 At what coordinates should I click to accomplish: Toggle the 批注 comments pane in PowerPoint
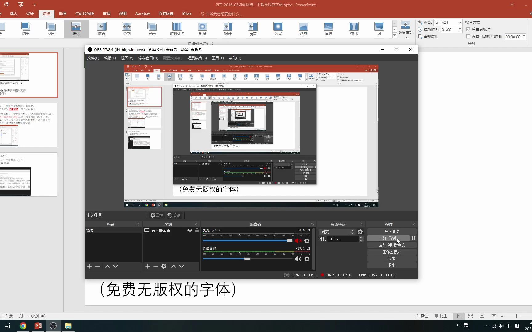[441, 316]
